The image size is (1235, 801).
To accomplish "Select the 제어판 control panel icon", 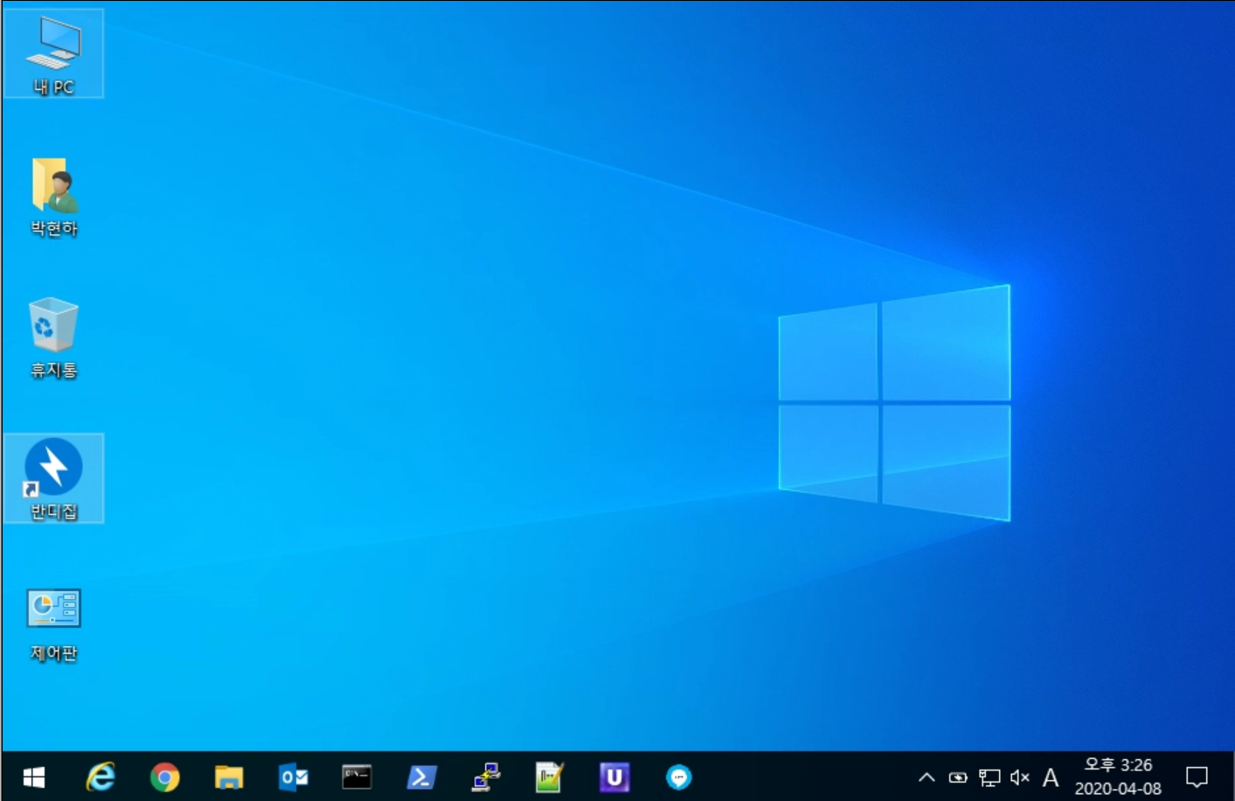I will coord(53,623).
